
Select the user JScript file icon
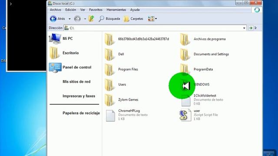pyautogui.click(x=185, y=115)
